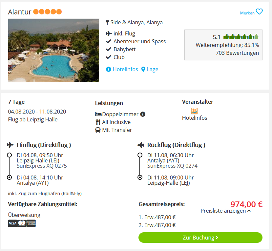Click the orange hotel category stars
The height and width of the screenshot is (251, 272).
[47, 11]
